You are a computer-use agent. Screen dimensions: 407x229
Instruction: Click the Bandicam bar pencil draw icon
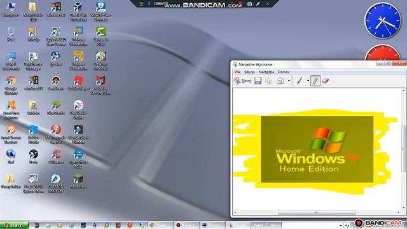(258, 4)
